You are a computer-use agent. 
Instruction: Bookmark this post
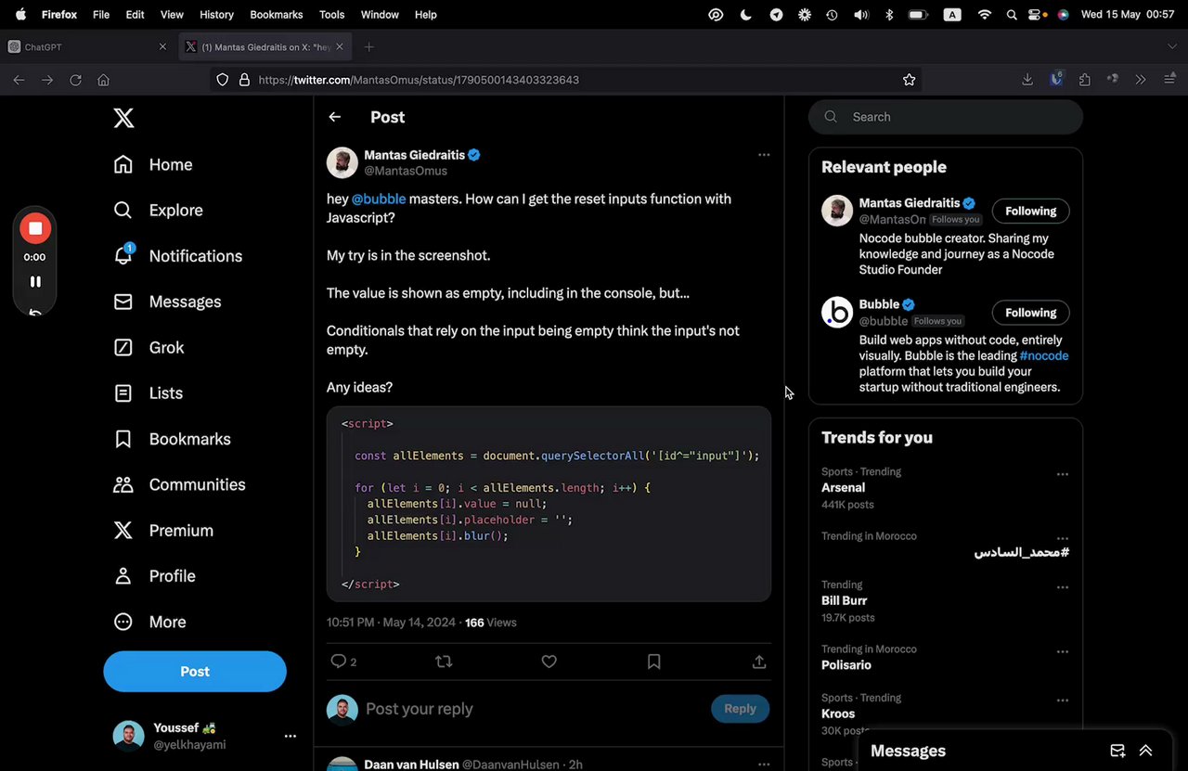[654, 662]
